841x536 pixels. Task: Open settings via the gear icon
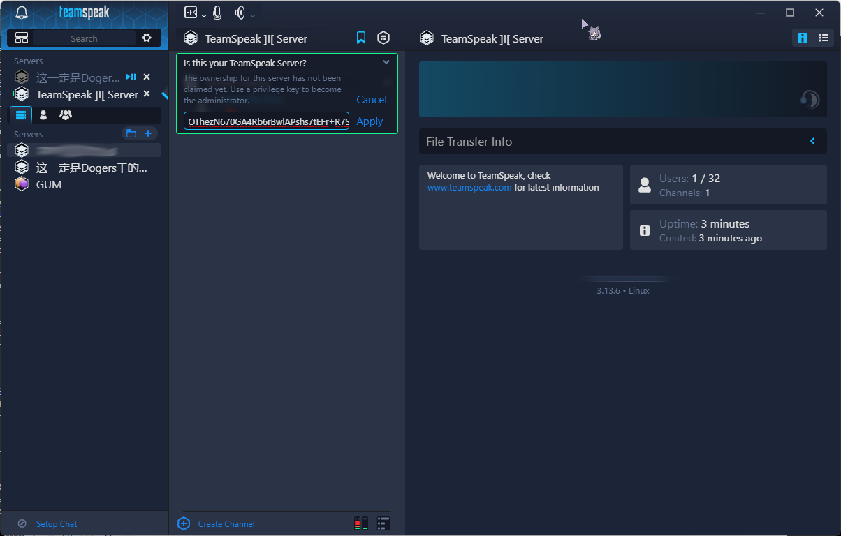[147, 38]
